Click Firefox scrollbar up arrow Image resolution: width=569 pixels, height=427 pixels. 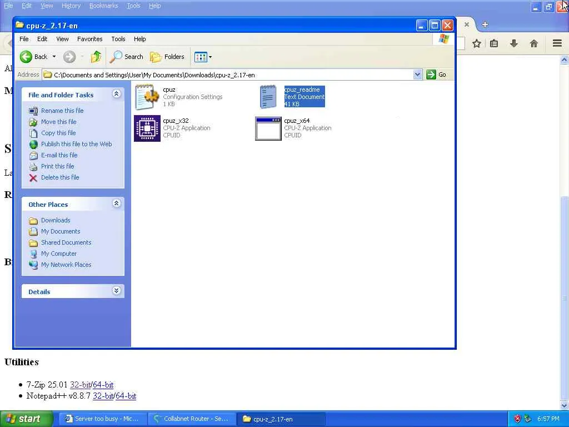pos(565,59)
